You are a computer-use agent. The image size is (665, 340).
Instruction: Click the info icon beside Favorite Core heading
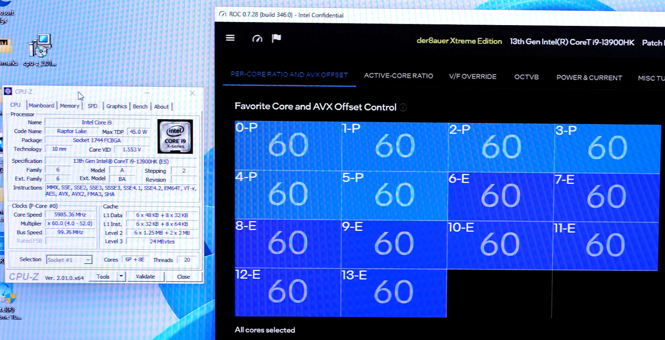tap(403, 107)
